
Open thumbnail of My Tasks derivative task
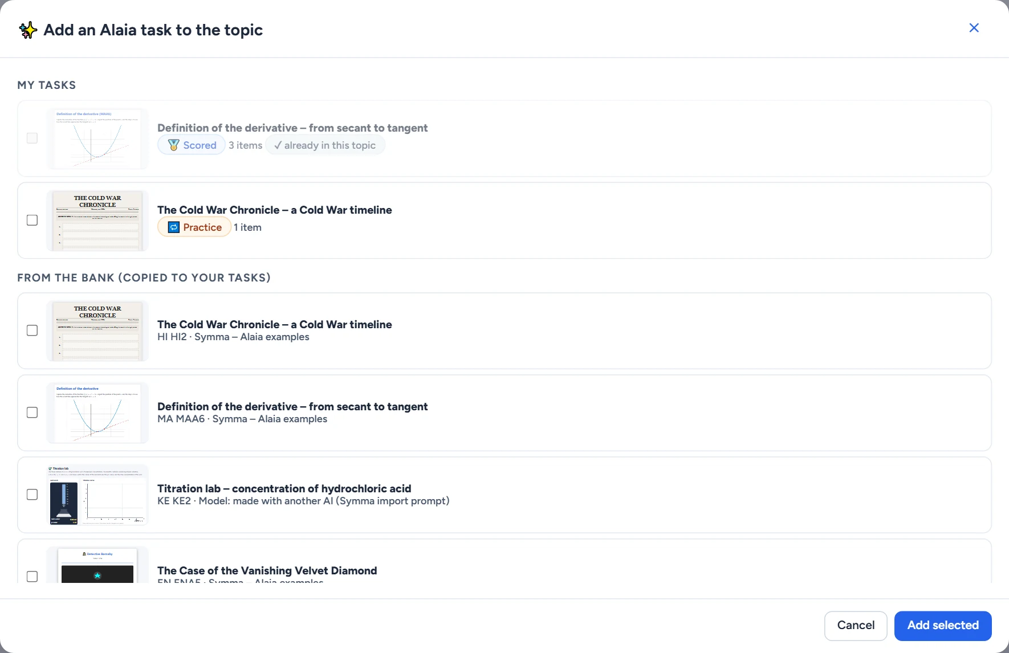tap(97, 138)
